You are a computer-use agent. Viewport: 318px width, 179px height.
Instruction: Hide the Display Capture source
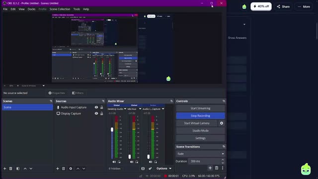[96, 113]
